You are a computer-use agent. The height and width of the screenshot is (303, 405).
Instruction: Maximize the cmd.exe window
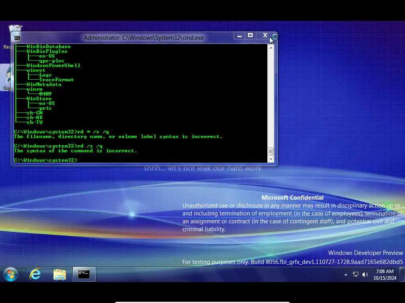point(250,36)
